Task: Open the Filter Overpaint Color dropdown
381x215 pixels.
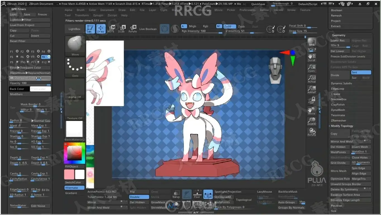Action: 30,67
